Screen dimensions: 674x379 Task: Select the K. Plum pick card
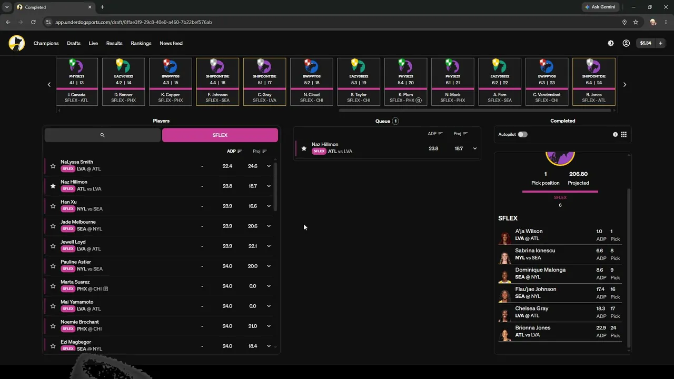(405, 82)
